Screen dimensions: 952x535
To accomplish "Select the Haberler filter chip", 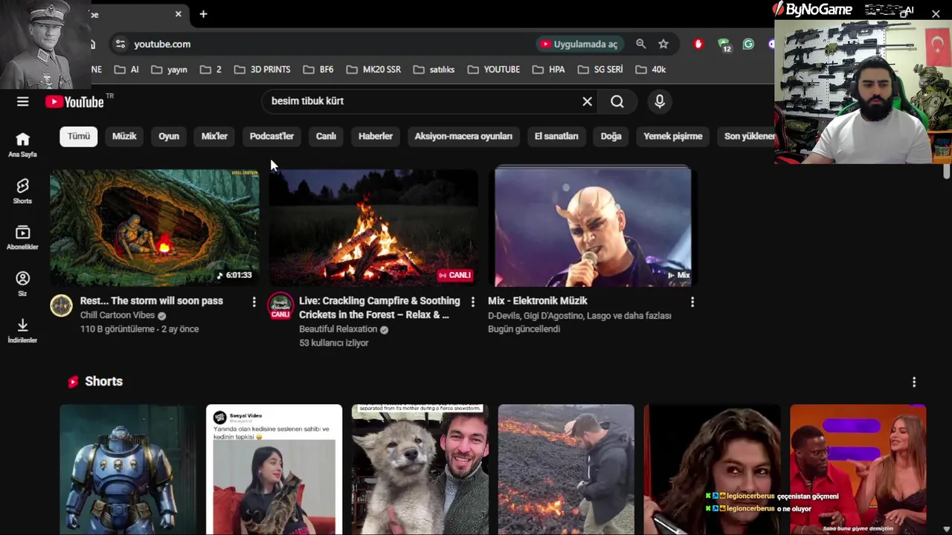I will 376,136.
